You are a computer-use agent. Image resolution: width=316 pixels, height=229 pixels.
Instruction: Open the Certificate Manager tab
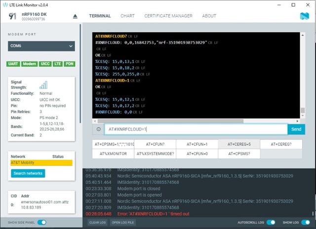tap(168, 16)
